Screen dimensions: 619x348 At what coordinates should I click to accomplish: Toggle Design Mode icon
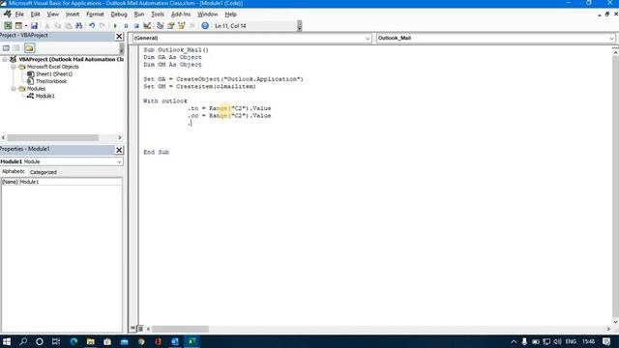pos(147,26)
